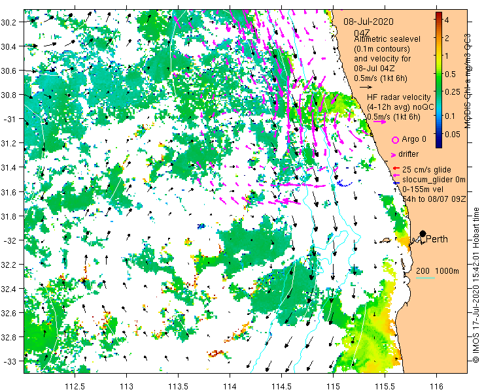Click longitude axis label 112.5
Screen dimensions: 484x392
pos(75,386)
